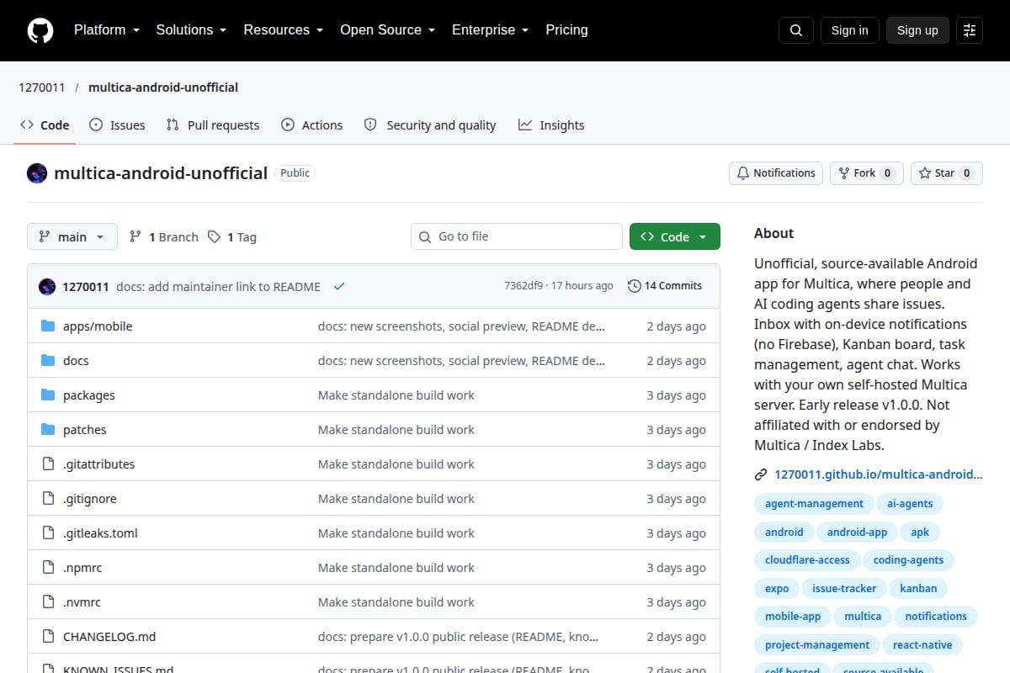Click the Sign up button
Viewport: 1010px width, 673px height.
(x=917, y=30)
